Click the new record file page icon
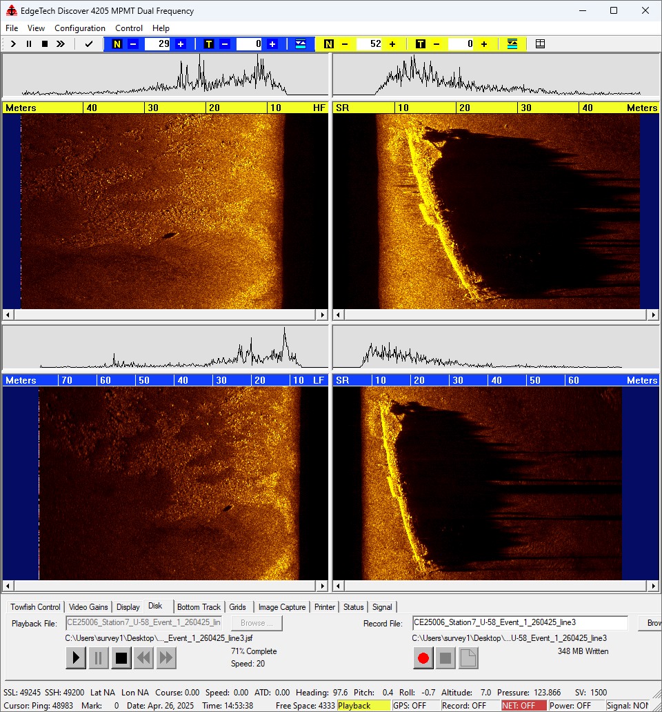Image resolution: width=662 pixels, height=712 pixels. tap(468, 658)
